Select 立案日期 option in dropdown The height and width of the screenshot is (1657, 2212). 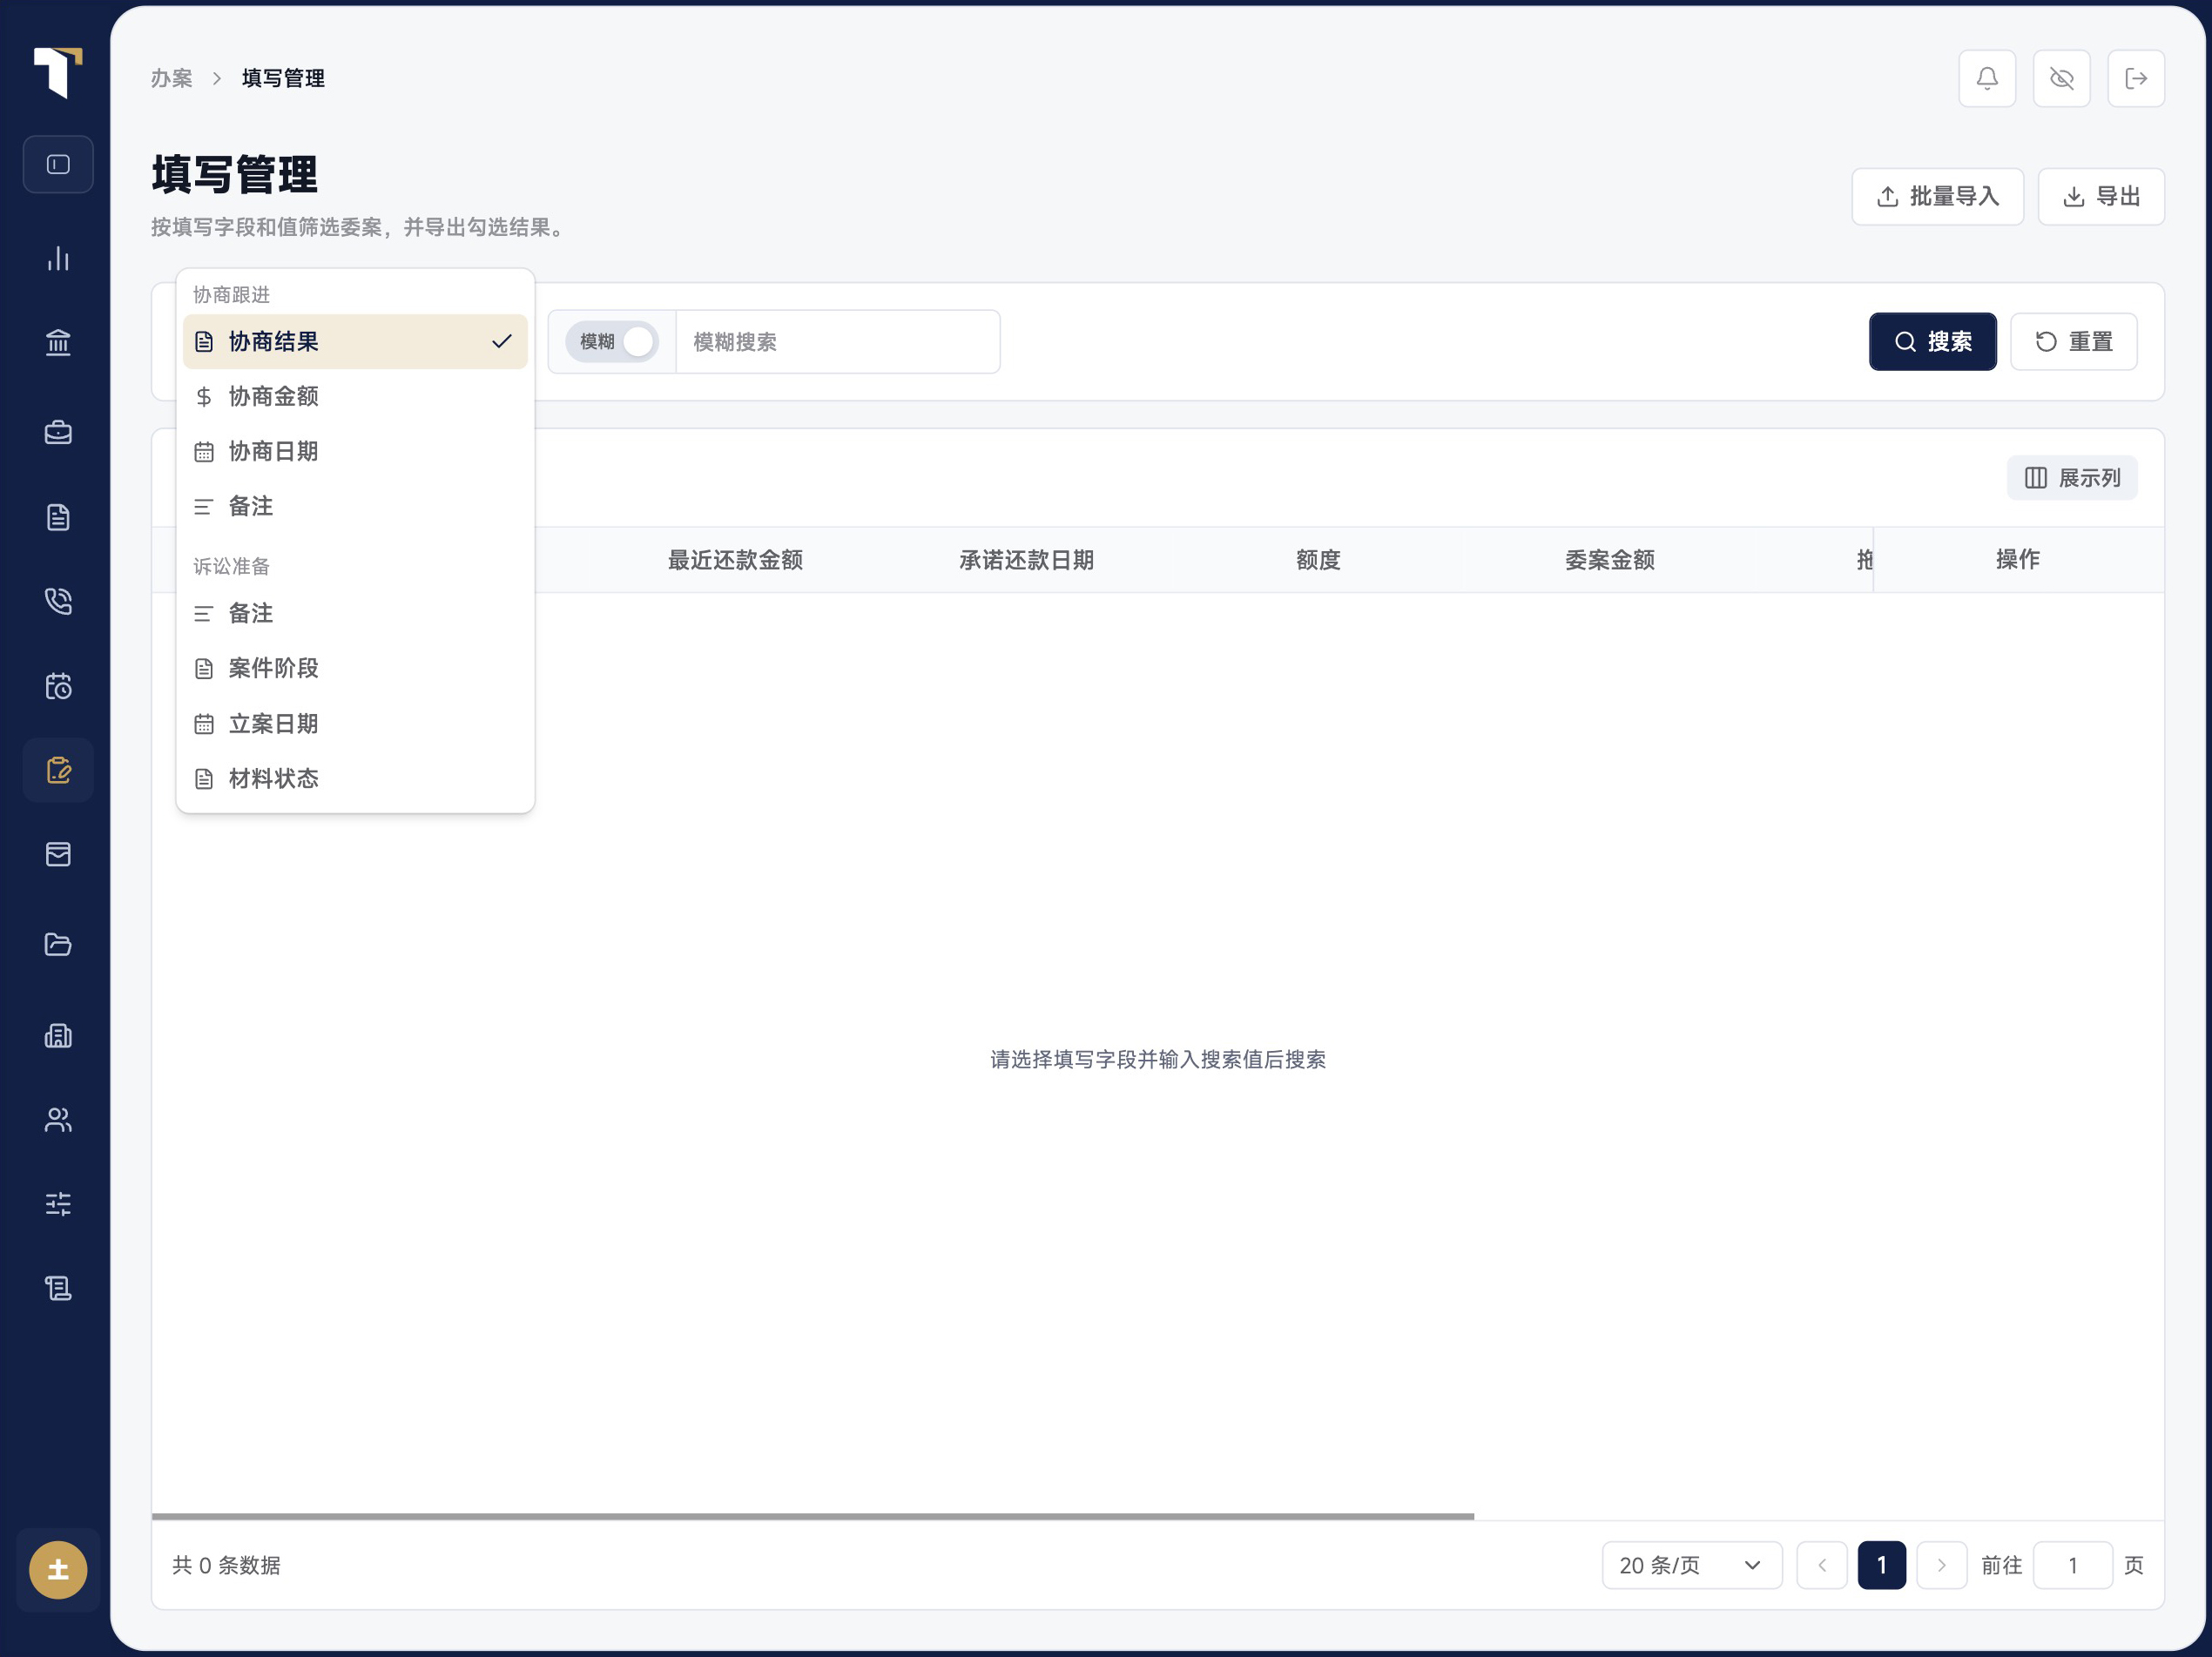pyautogui.click(x=355, y=724)
